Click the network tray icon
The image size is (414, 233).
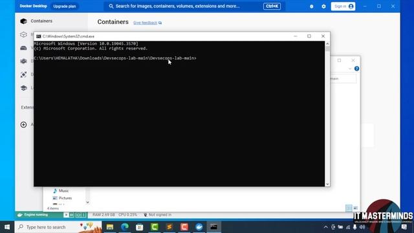348,227
